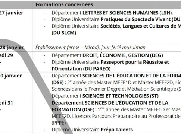Click 'LETTRES ET SCIENCES HUMAINES (LSH)' text
Viewport: 181px width, 134px height.
pos(127,13)
